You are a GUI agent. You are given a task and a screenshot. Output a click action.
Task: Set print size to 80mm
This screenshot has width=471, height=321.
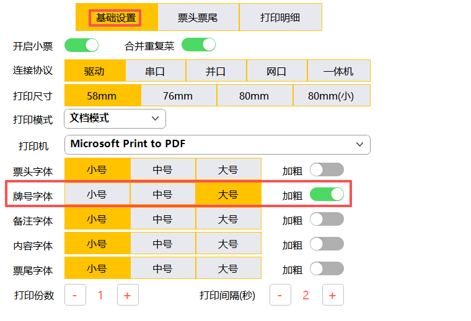tap(254, 96)
